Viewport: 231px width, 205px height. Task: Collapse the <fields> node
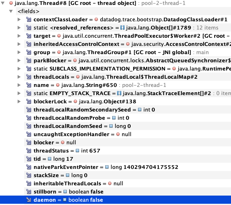point(11,11)
